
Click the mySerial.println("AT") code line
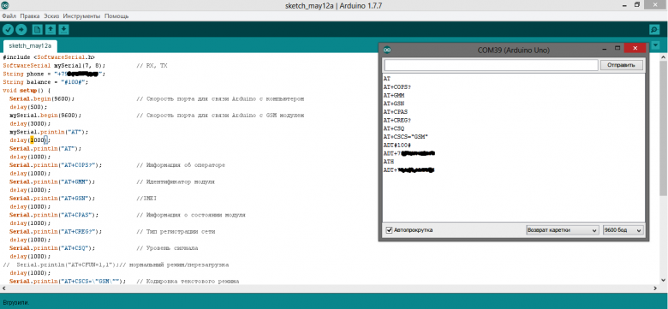pyautogui.click(x=49, y=132)
